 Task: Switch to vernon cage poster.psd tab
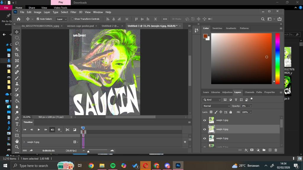[x=80, y=26]
